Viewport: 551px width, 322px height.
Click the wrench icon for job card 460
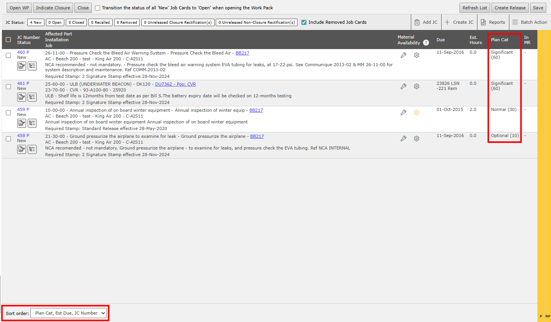403,55
